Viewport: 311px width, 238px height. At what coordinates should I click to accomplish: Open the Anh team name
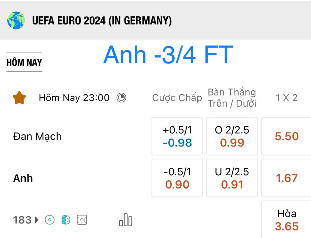tap(23, 178)
